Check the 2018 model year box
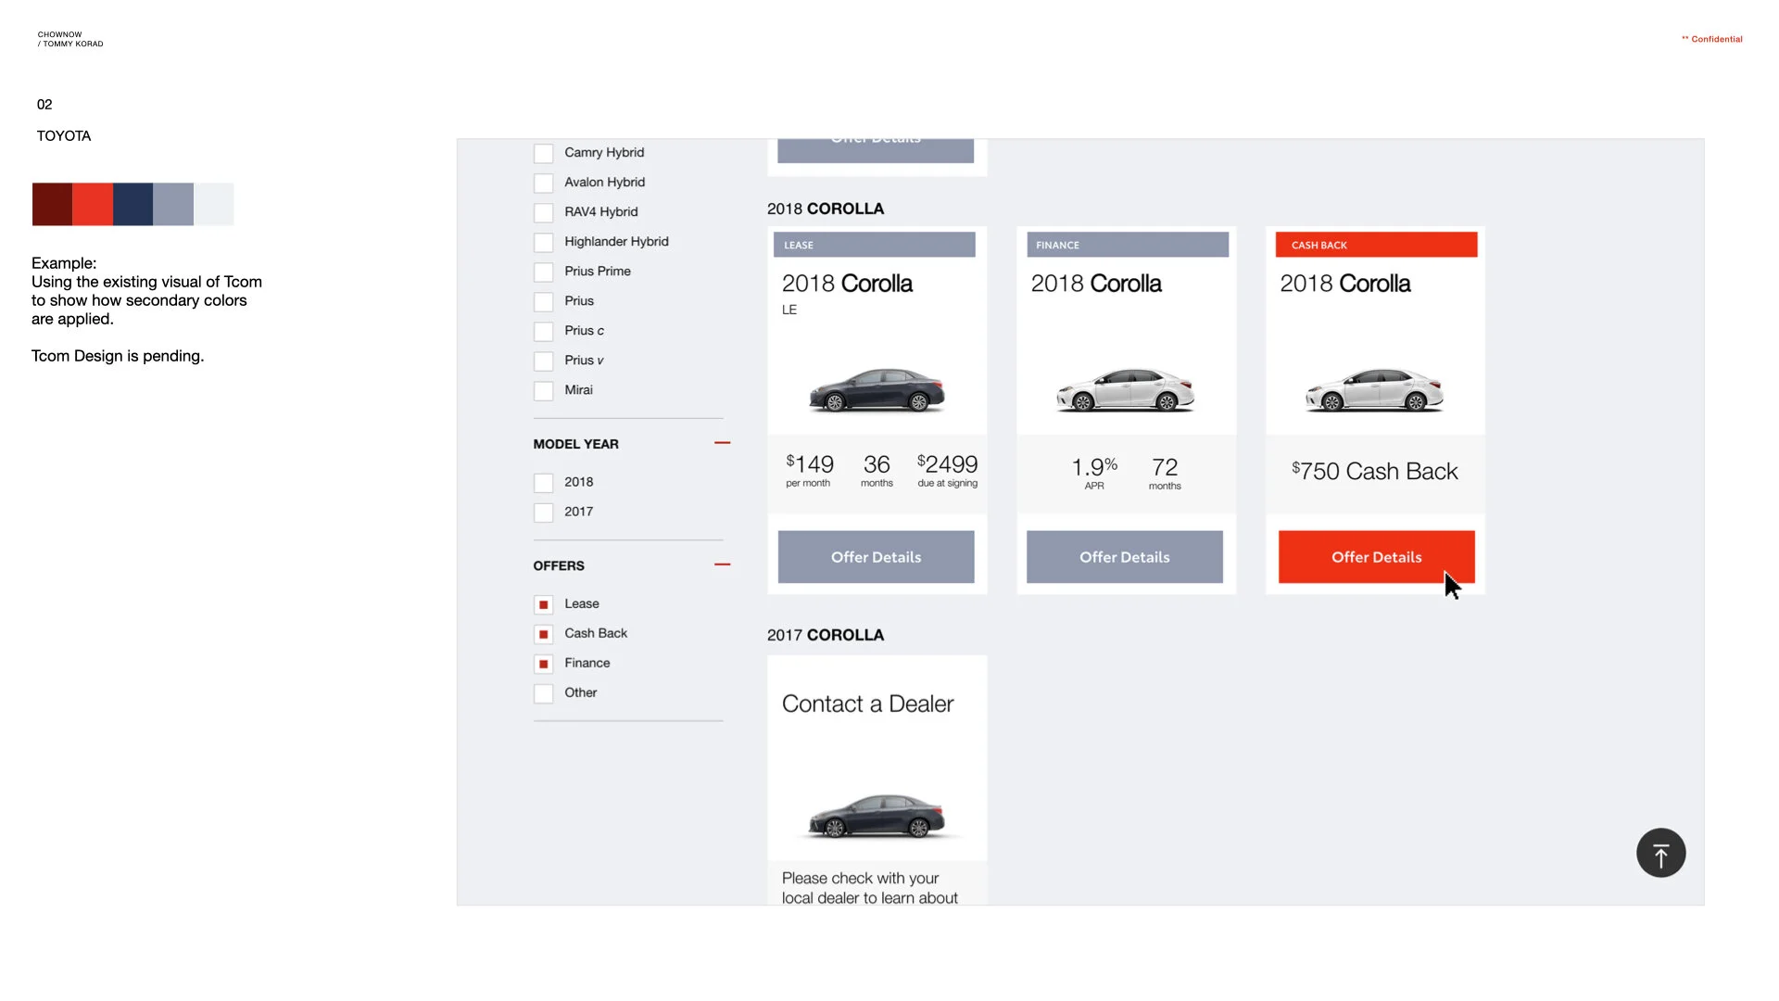 544,483
